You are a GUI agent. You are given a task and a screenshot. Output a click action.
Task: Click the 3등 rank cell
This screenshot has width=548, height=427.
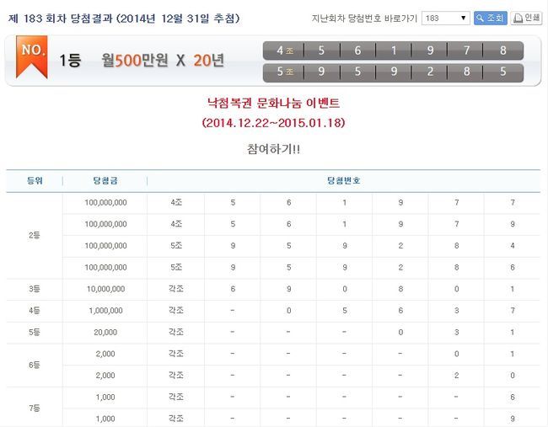click(35, 289)
